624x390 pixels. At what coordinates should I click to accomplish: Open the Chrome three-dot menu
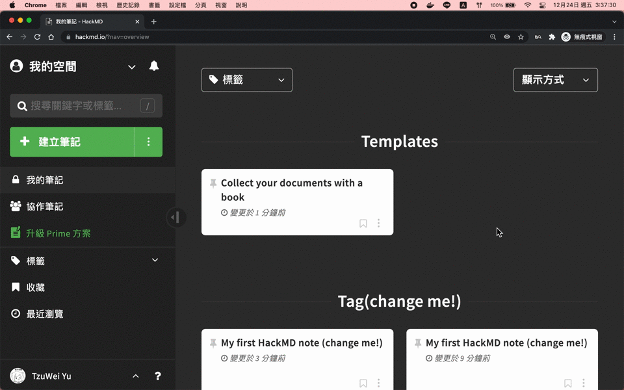point(614,36)
